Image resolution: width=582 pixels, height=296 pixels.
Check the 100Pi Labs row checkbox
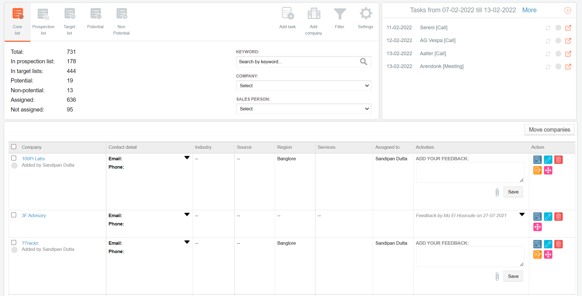(14, 158)
